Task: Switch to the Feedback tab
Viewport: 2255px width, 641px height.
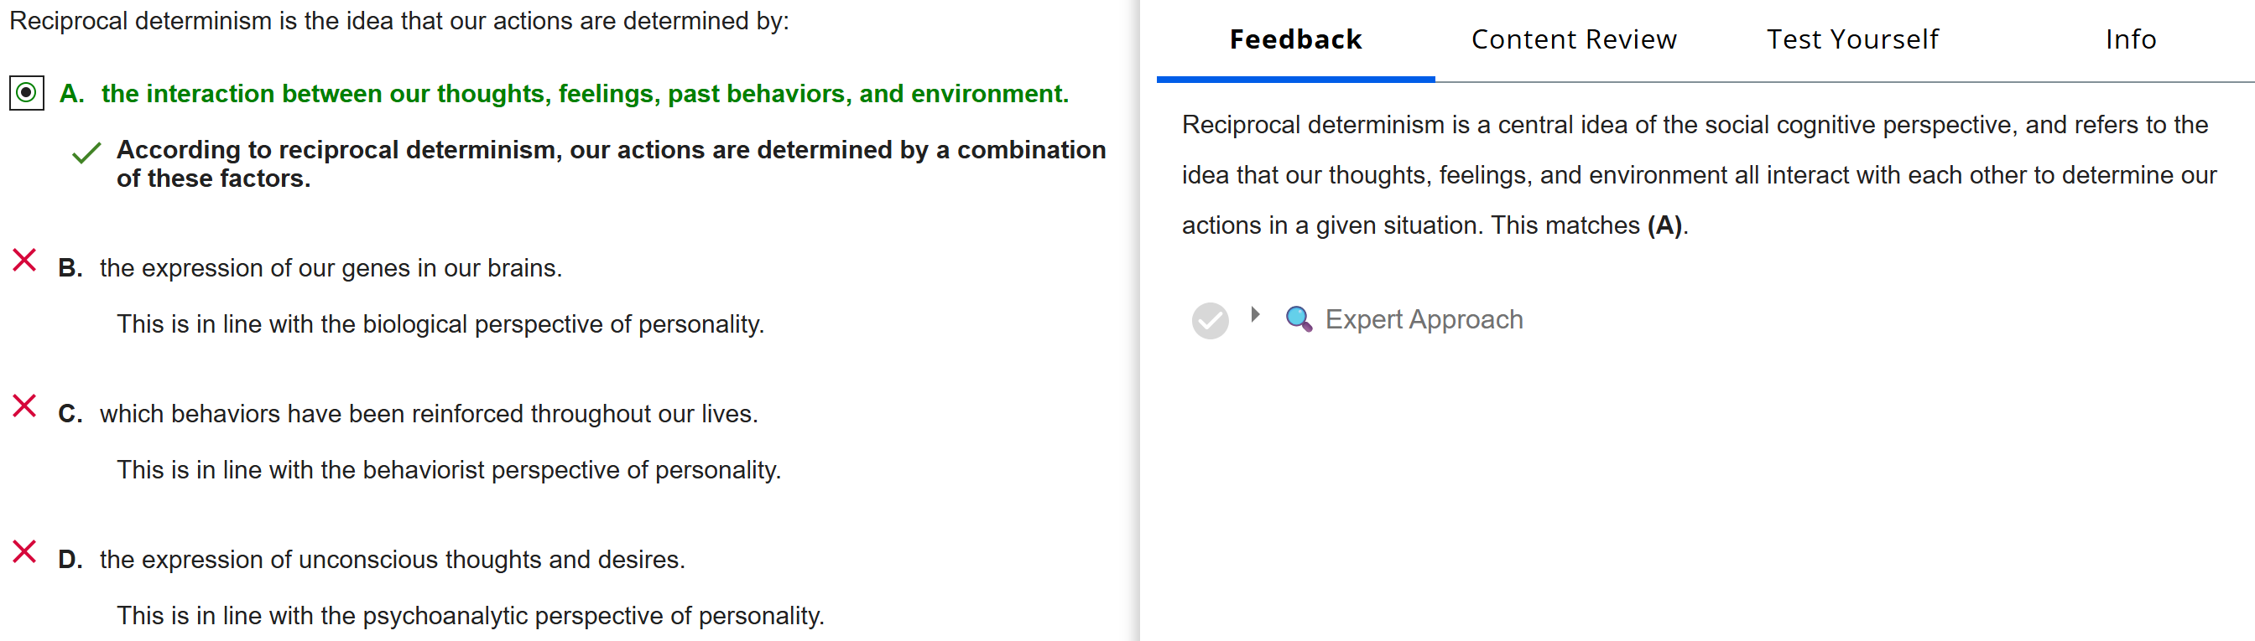Action: click(x=1294, y=39)
